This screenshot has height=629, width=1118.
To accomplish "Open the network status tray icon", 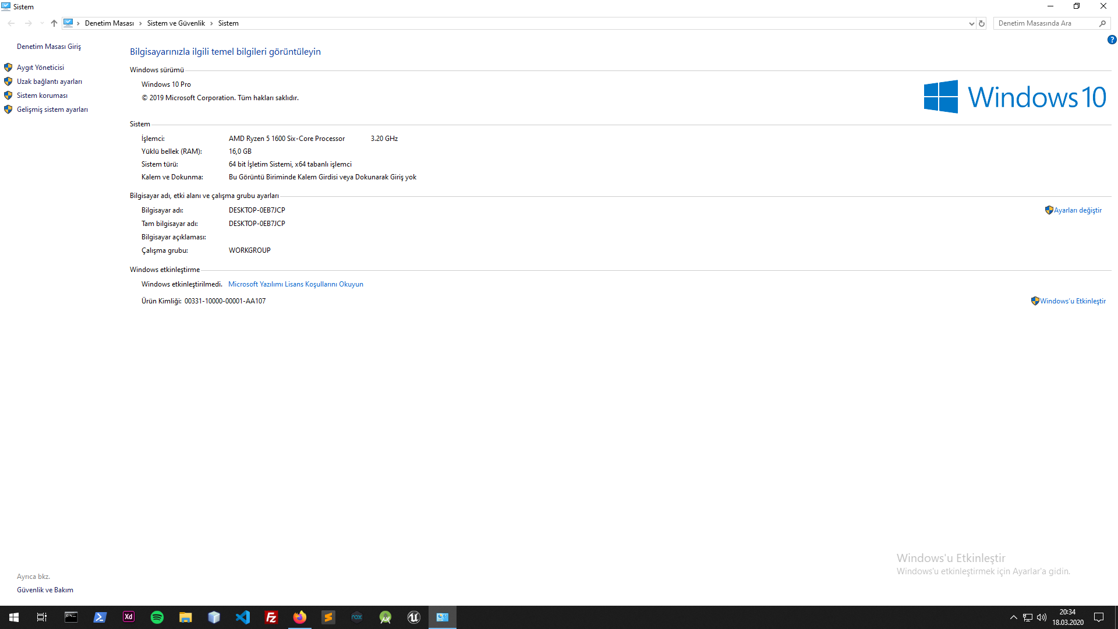I will click(x=1028, y=617).
